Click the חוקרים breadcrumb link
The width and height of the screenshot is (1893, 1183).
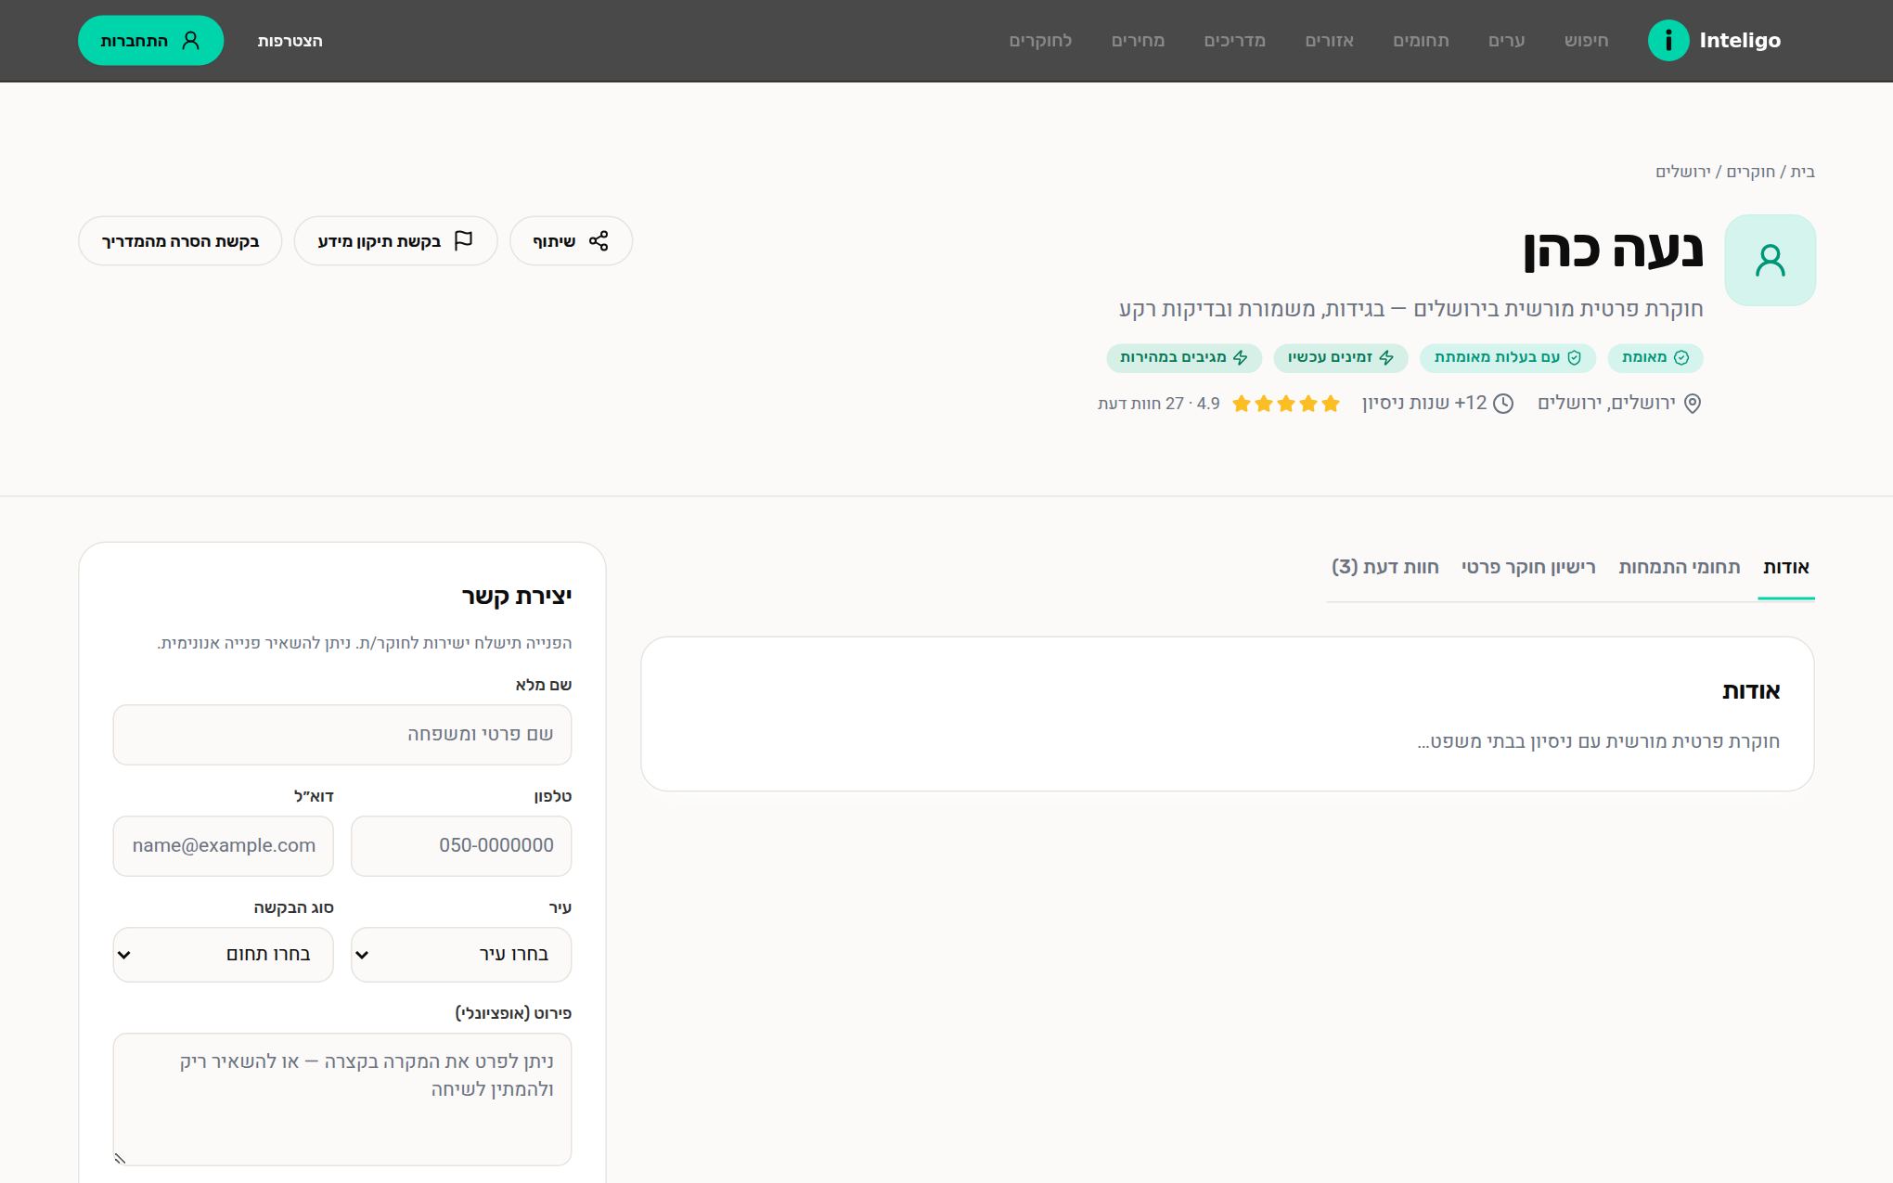click(x=1750, y=172)
